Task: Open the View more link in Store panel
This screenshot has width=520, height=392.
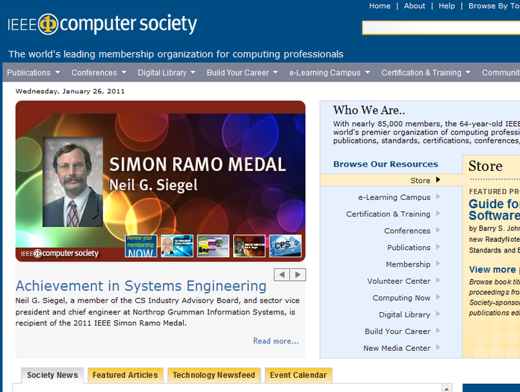Action: 492,270
